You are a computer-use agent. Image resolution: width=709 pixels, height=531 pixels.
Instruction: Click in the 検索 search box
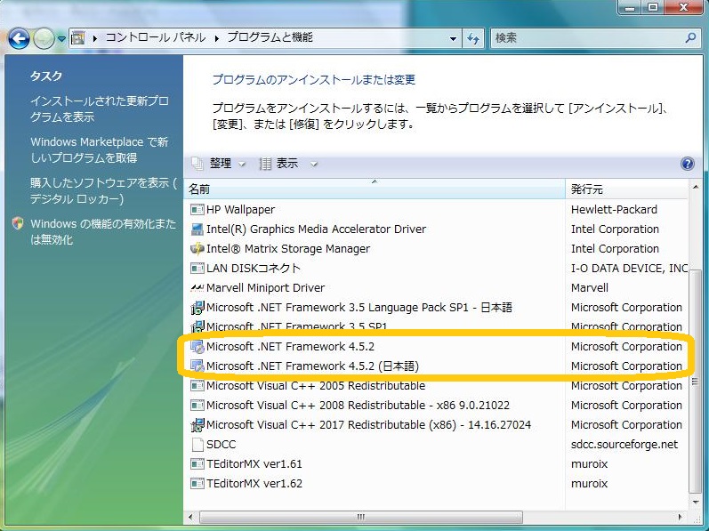[x=585, y=38]
